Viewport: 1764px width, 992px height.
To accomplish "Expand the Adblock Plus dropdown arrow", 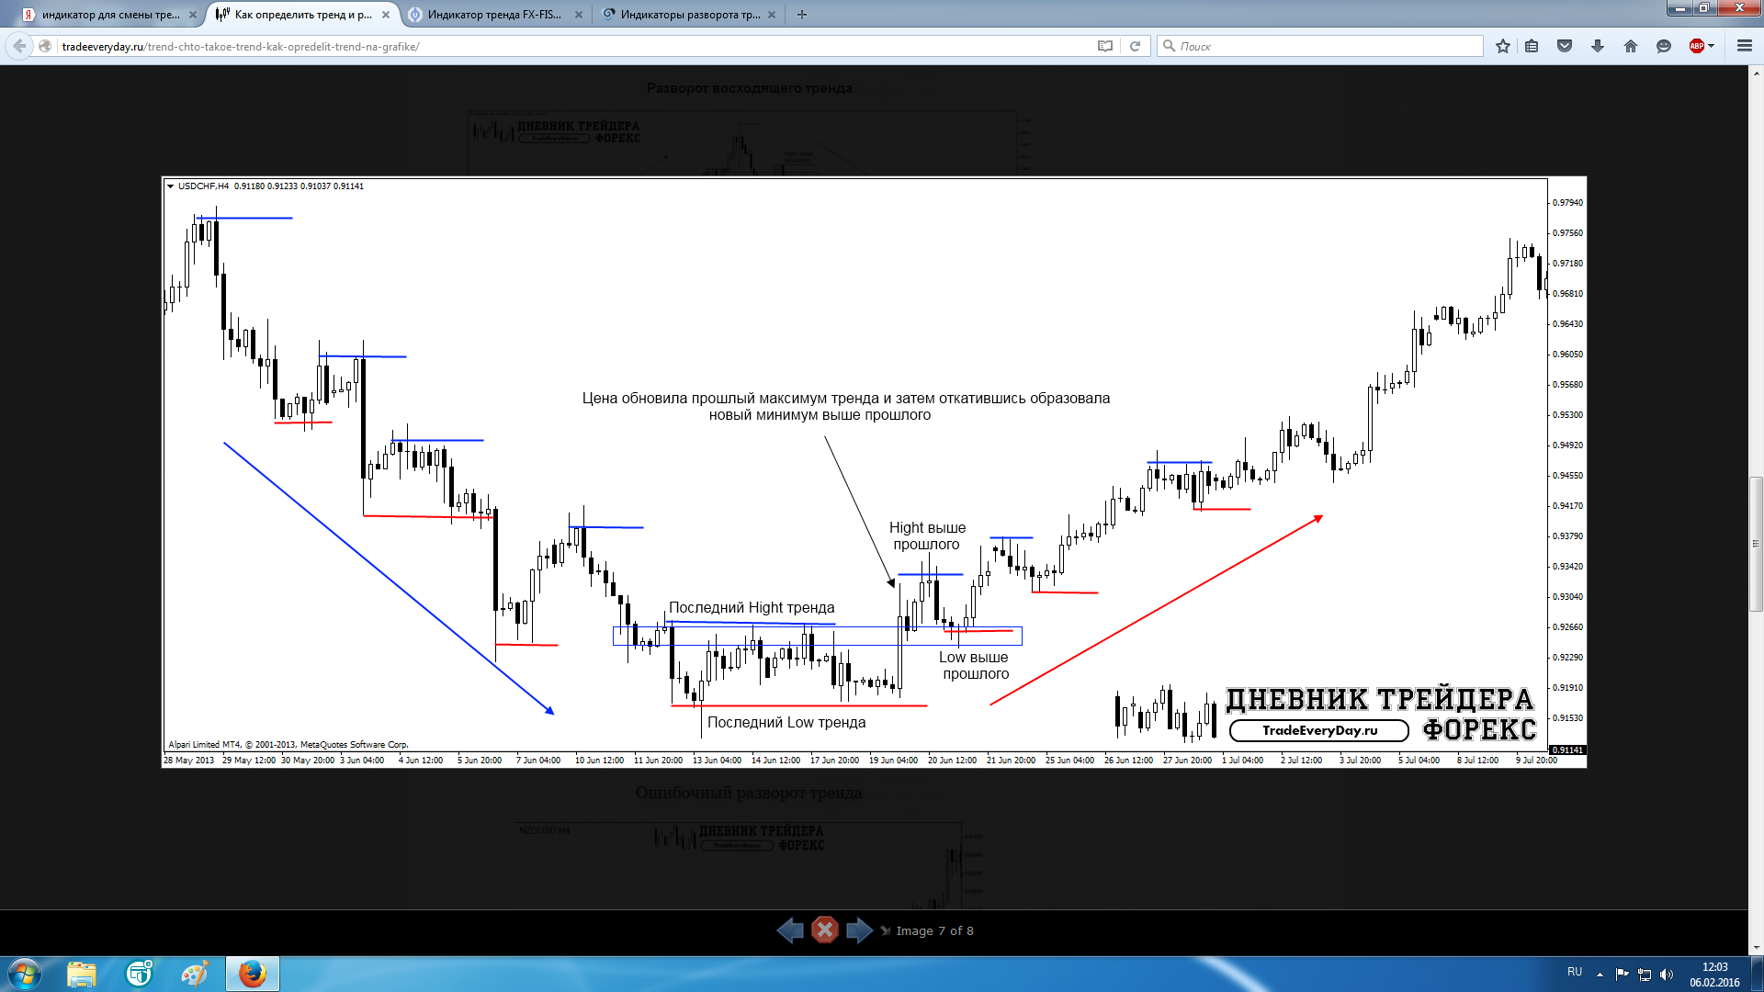I will [x=1712, y=46].
